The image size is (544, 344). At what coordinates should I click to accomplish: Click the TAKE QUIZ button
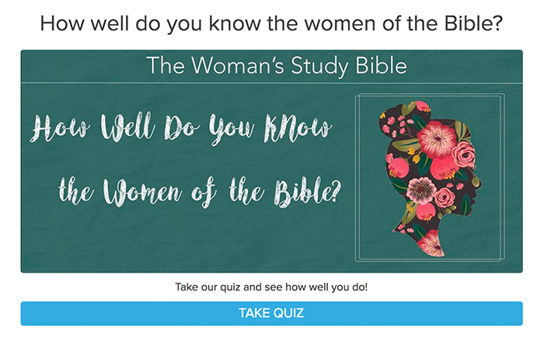tap(272, 313)
